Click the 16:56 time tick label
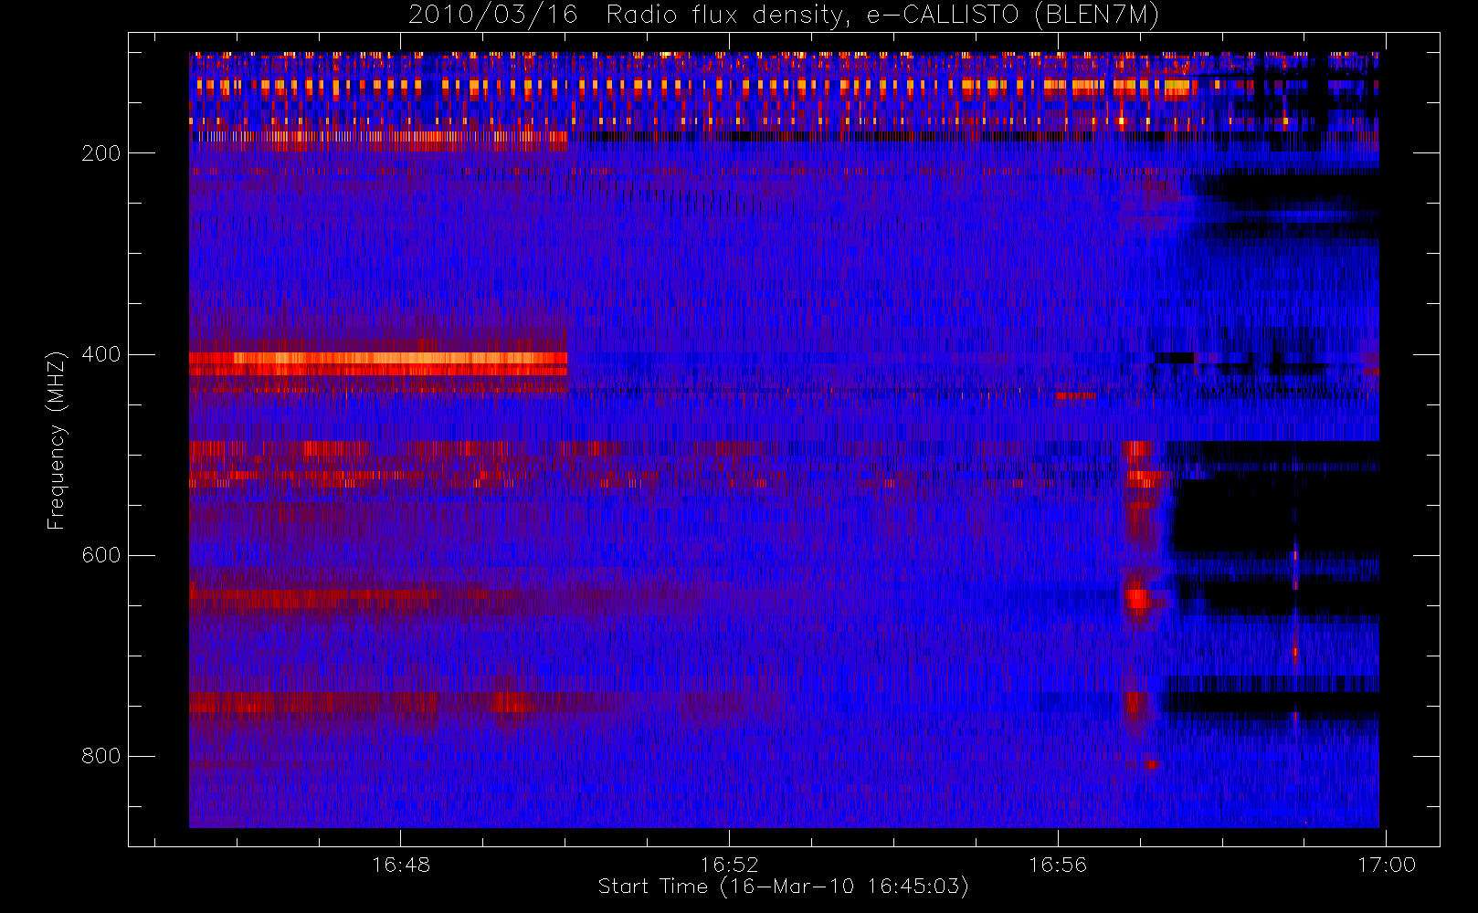 [x=1058, y=865]
